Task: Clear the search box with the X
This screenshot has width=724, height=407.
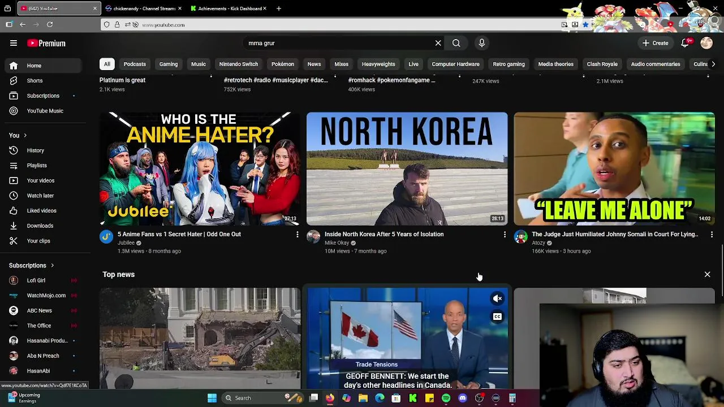Action: (438, 43)
